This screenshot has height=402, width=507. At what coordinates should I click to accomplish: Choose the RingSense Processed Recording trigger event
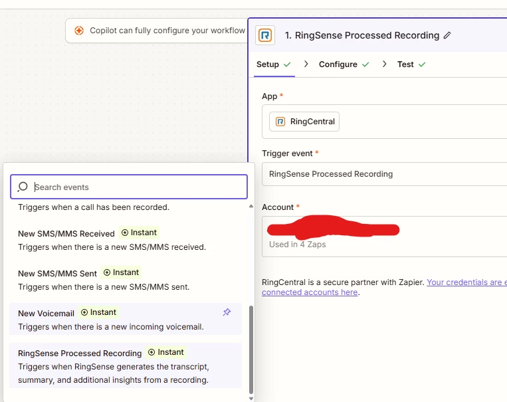(x=126, y=365)
